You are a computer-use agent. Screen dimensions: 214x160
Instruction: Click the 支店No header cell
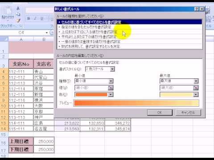[21, 64]
